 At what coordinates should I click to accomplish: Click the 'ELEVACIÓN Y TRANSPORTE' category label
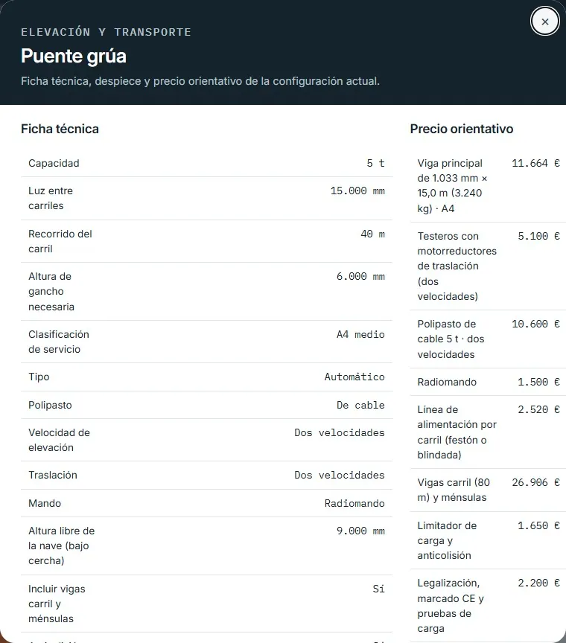pyautogui.click(x=106, y=32)
